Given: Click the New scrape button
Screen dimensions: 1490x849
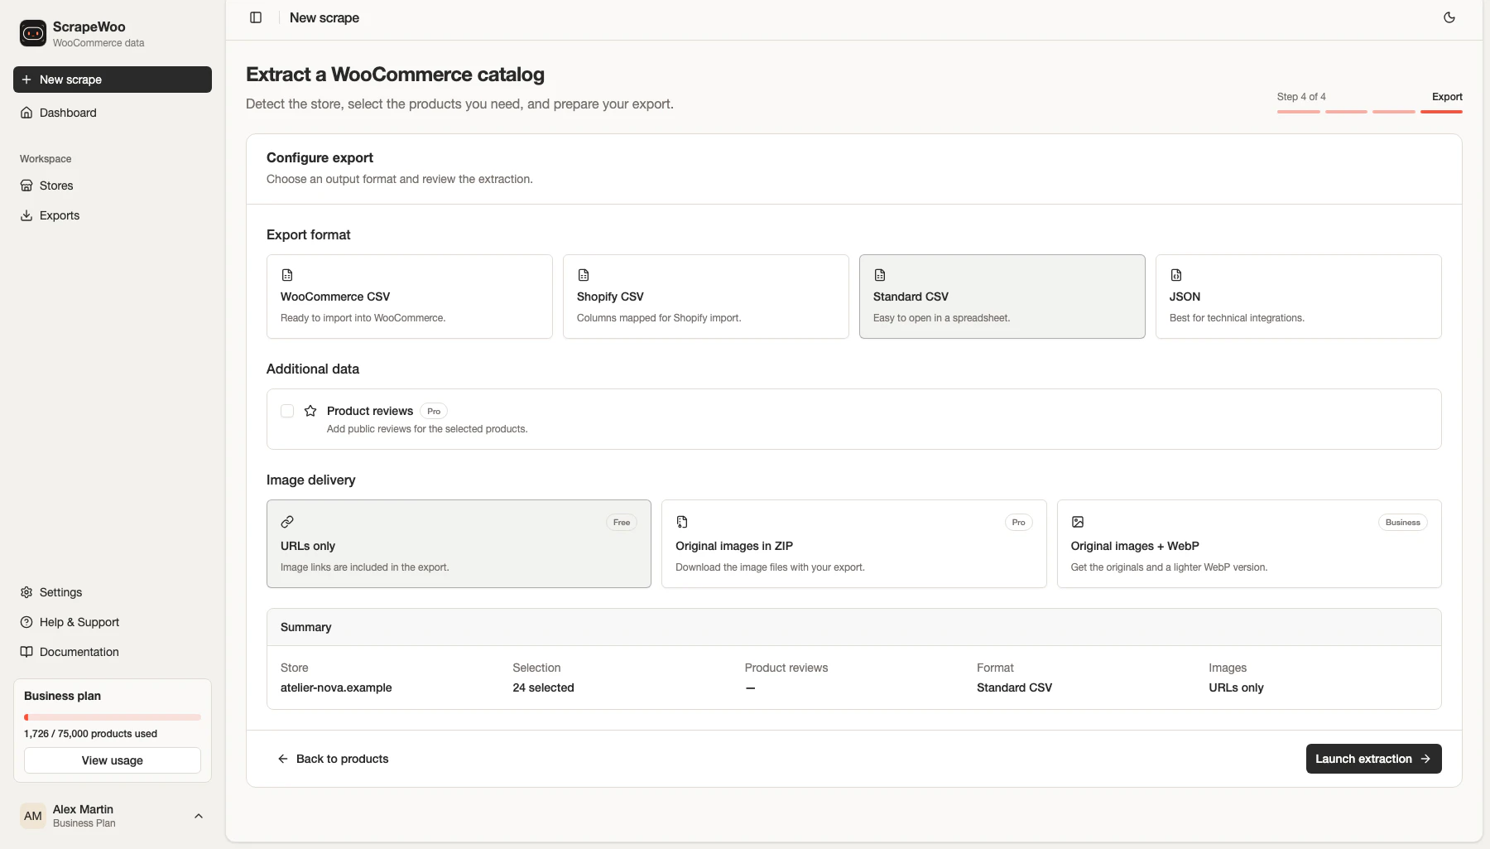Looking at the screenshot, I should tap(113, 80).
